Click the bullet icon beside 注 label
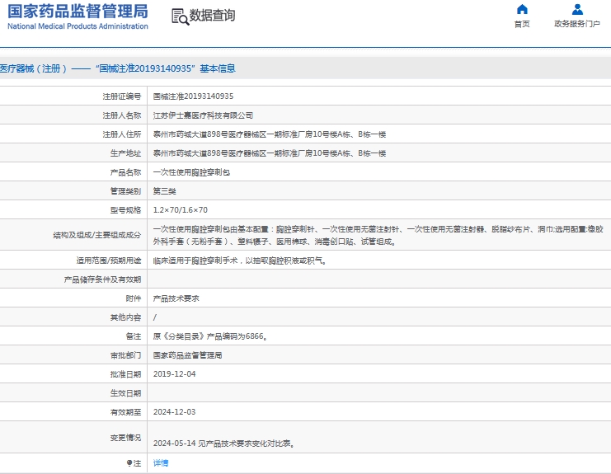Image resolution: width=611 pixels, height=474 pixels. point(129,463)
